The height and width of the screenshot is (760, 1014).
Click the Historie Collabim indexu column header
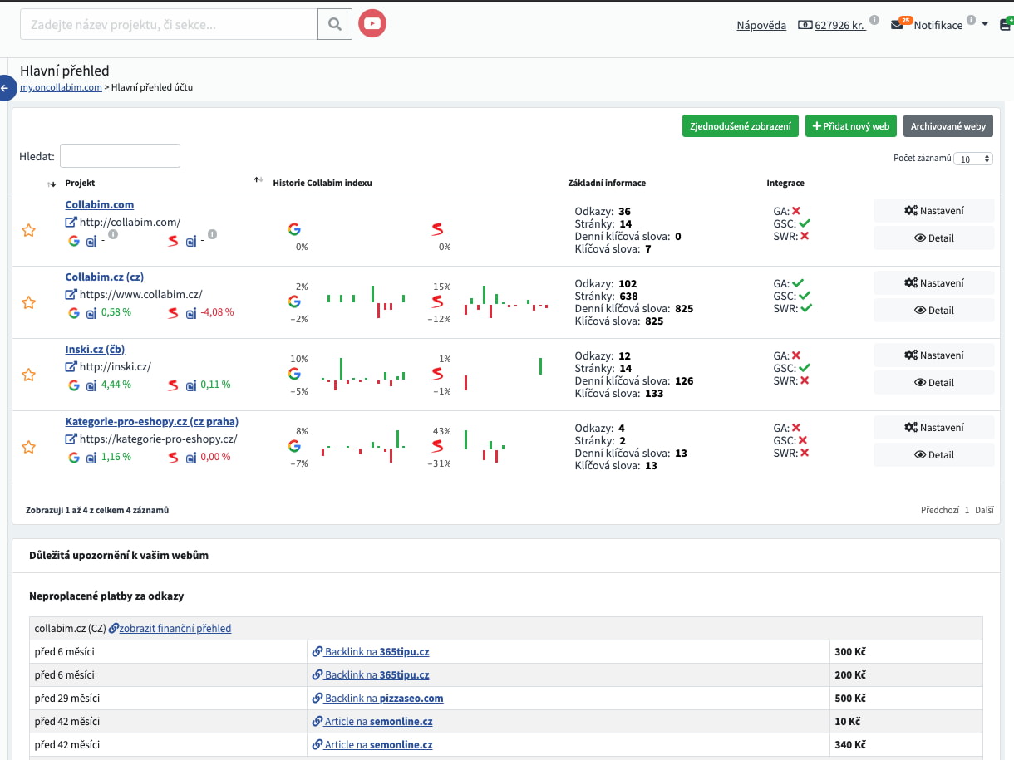pyautogui.click(x=322, y=183)
